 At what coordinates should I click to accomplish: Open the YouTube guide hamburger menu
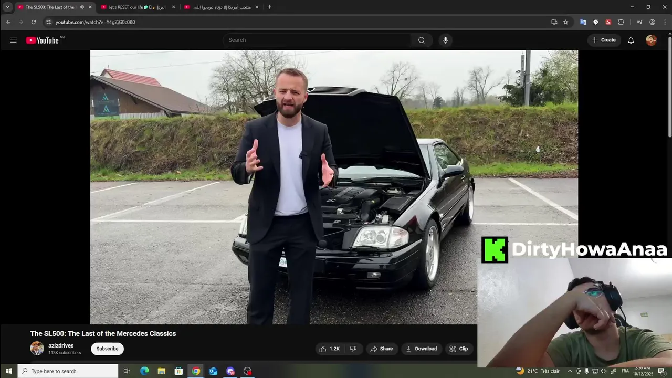tap(13, 40)
